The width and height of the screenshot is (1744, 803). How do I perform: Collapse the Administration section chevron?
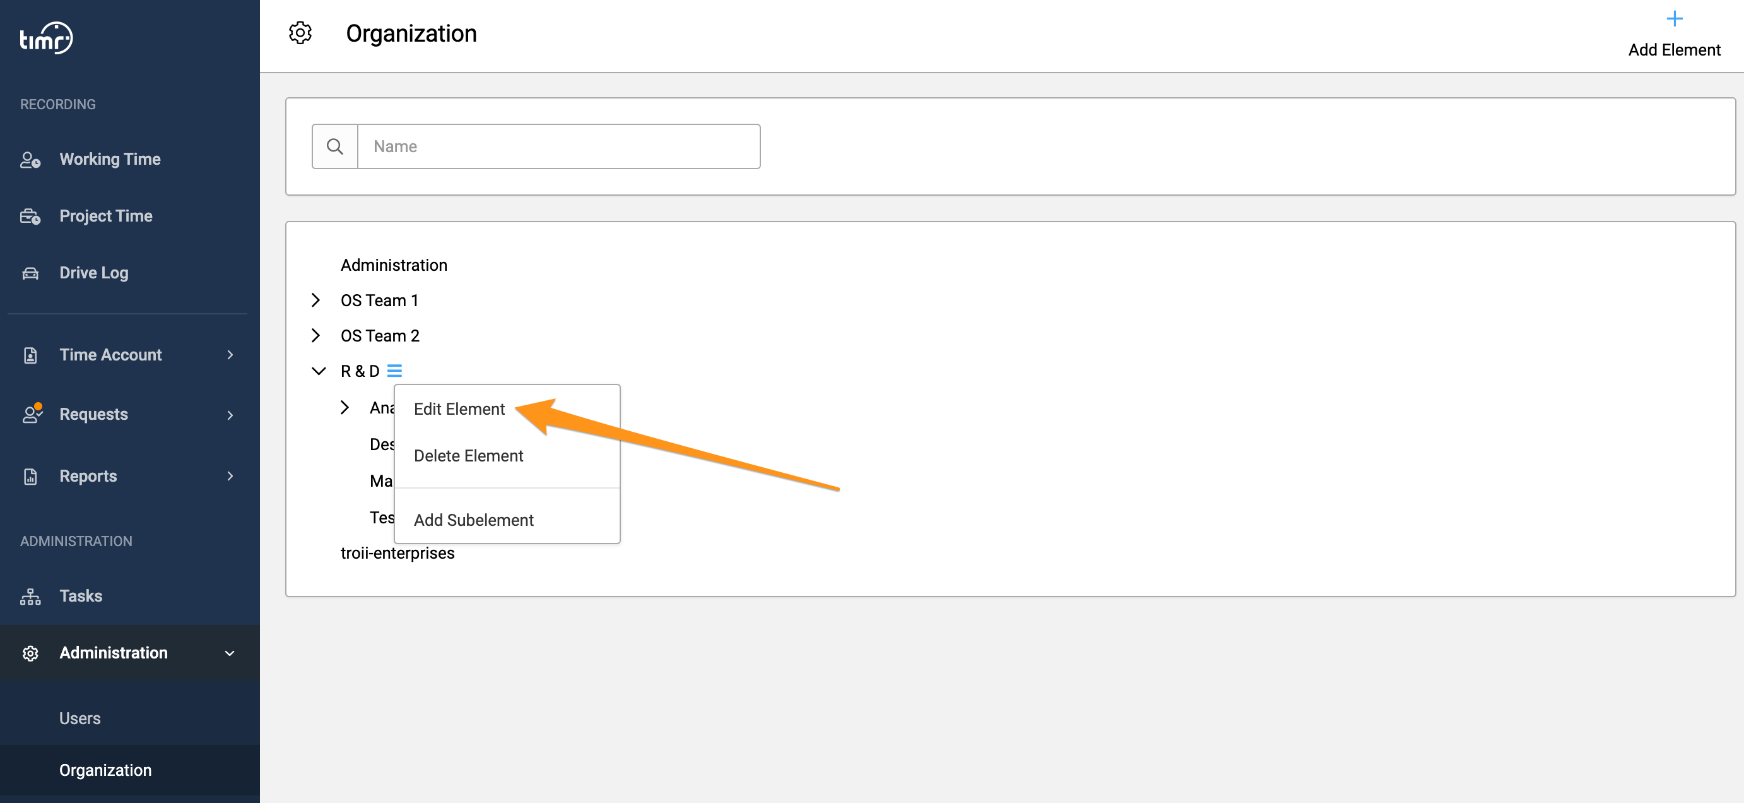coord(230,653)
